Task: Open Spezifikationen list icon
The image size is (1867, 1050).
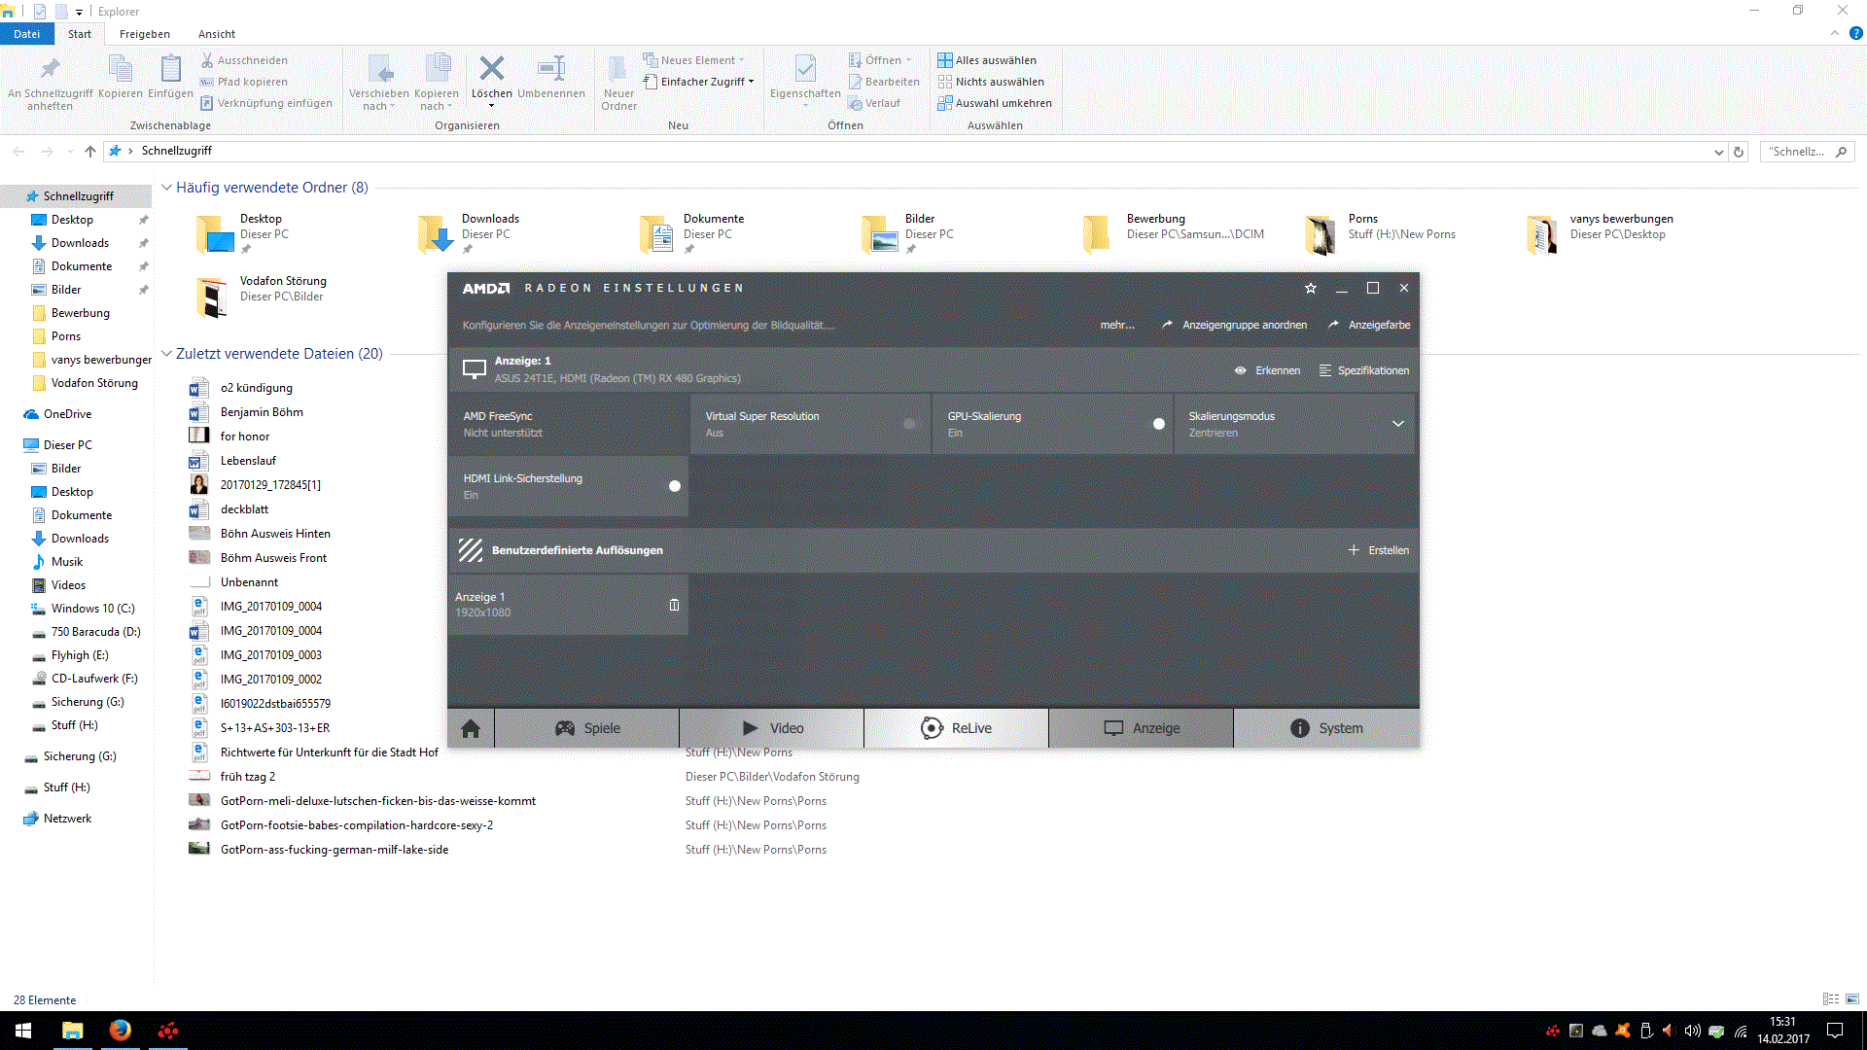Action: [x=1325, y=370]
